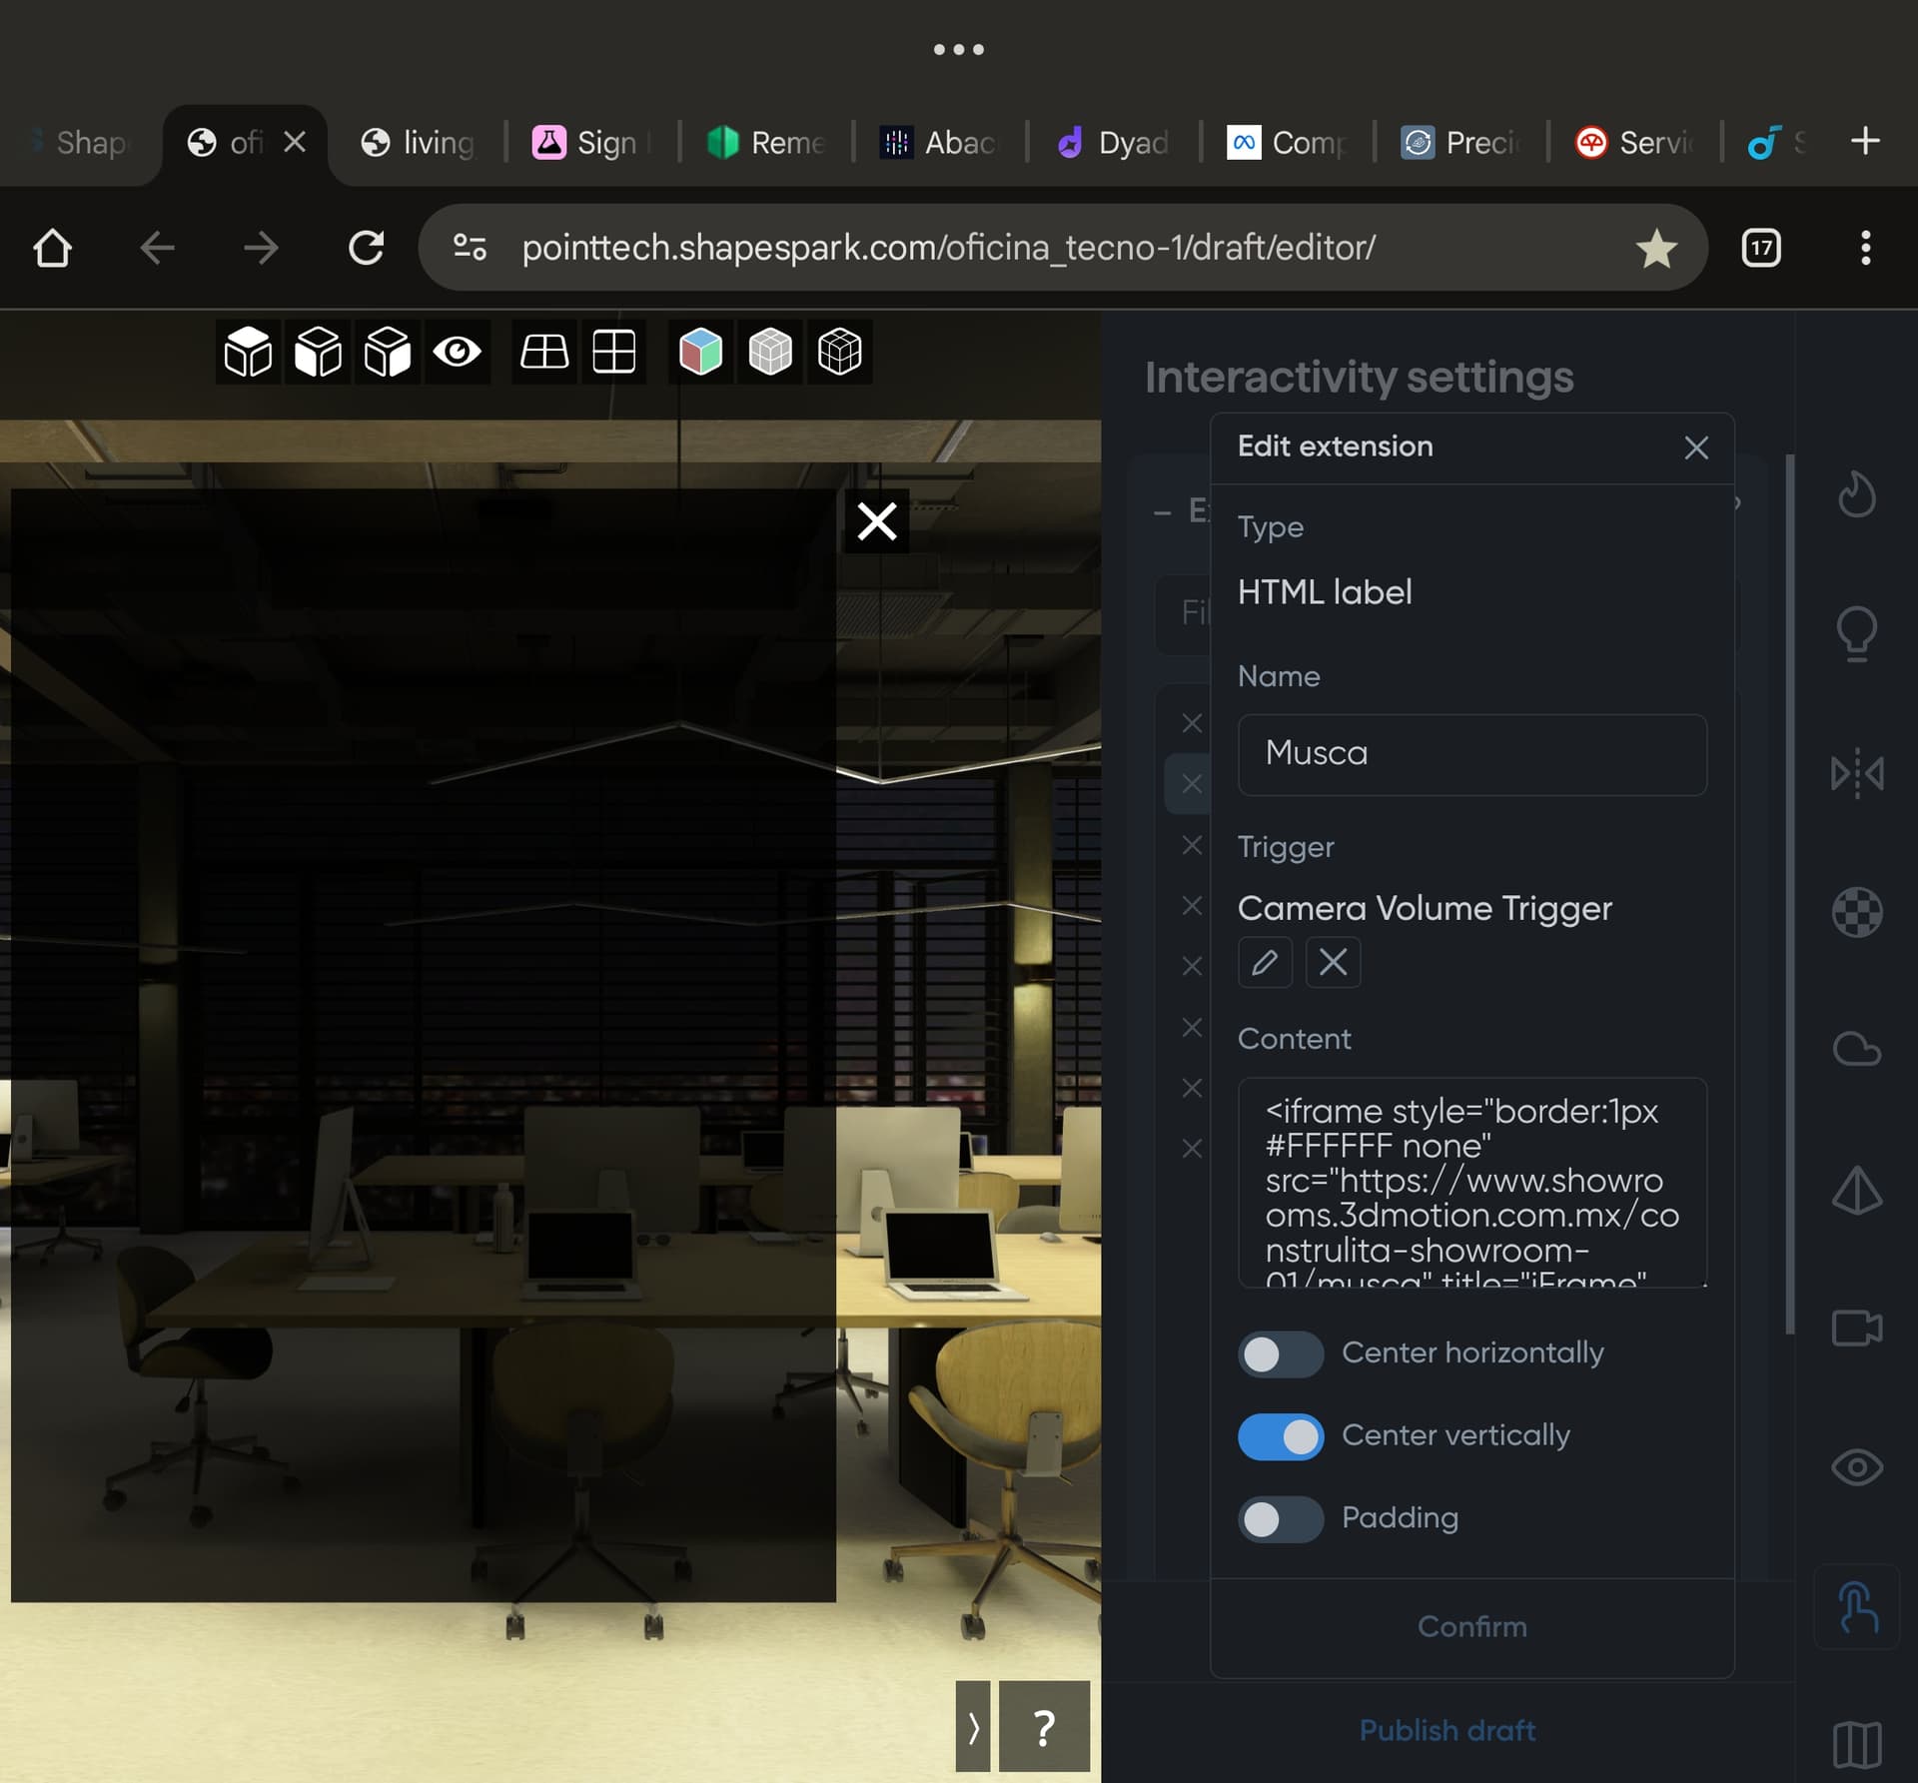Expand the viewer side menu chevron
The image size is (1918, 1783).
973,1726
